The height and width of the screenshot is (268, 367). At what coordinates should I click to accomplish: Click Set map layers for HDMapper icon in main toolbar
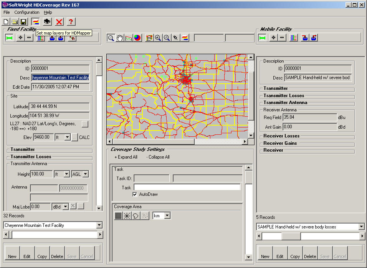[36, 22]
